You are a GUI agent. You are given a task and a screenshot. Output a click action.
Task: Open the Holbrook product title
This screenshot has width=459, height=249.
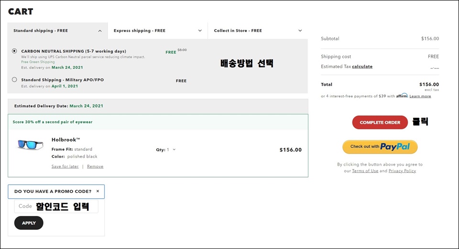pos(66,140)
